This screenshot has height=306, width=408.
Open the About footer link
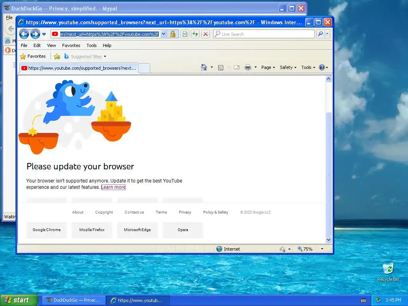[x=78, y=212]
